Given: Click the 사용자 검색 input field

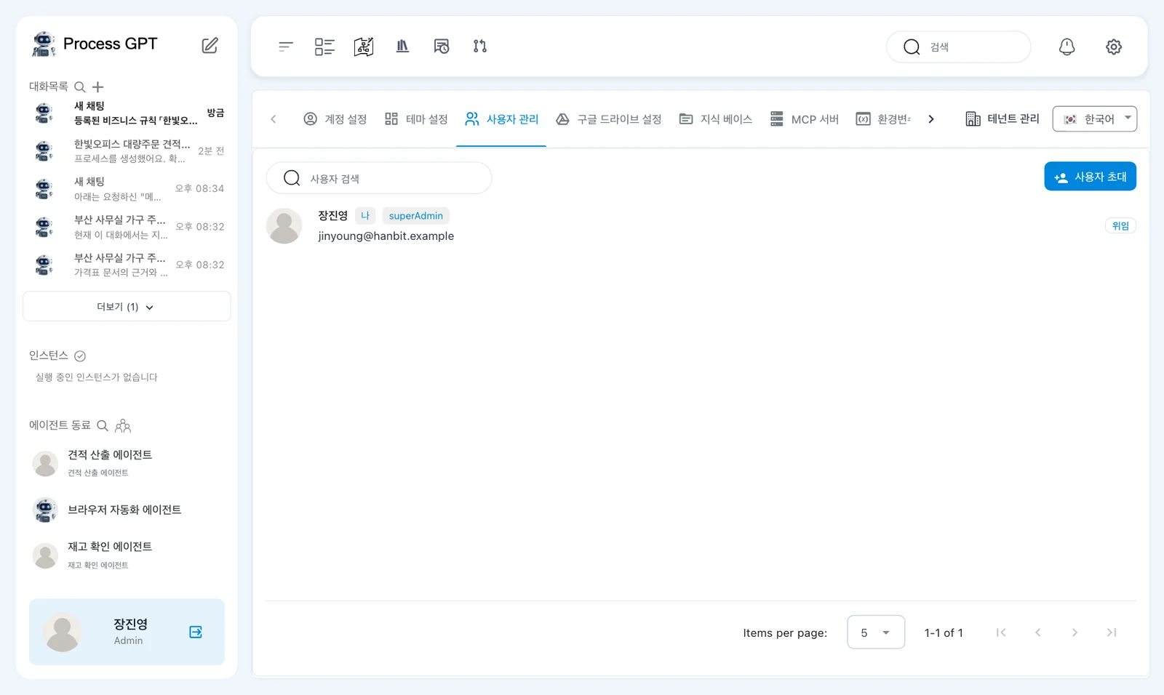Looking at the screenshot, I should point(379,178).
